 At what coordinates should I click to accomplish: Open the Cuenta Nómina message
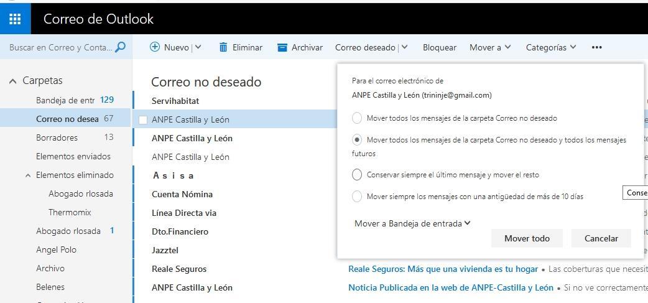pos(182,194)
